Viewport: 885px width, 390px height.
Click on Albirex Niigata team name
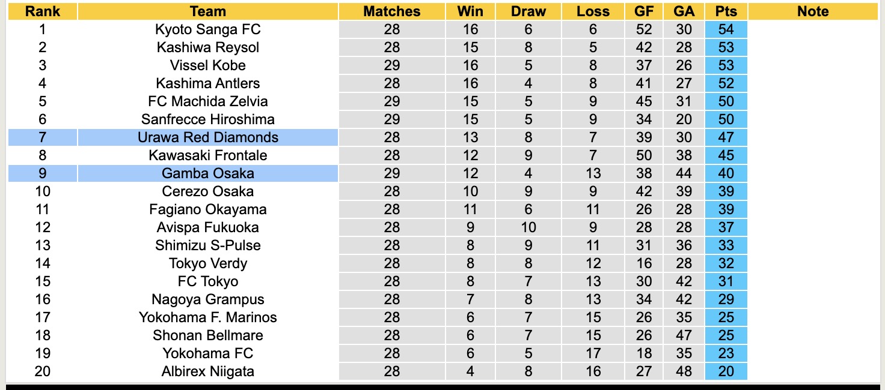pos(207,371)
